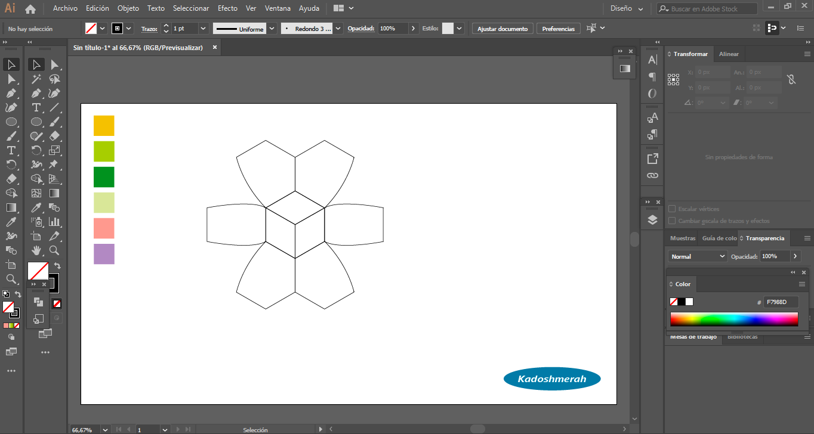This screenshot has width=814, height=434.
Task: Select the Lasso tool
Action: pyautogui.click(x=54, y=79)
